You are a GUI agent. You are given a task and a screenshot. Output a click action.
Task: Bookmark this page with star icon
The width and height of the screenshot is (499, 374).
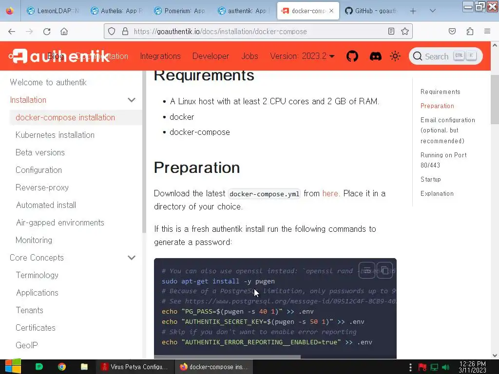(x=405, y=31)
